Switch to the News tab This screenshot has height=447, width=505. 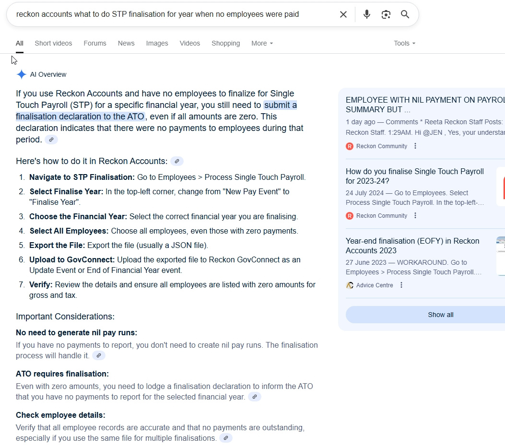[x=126, y=44]
